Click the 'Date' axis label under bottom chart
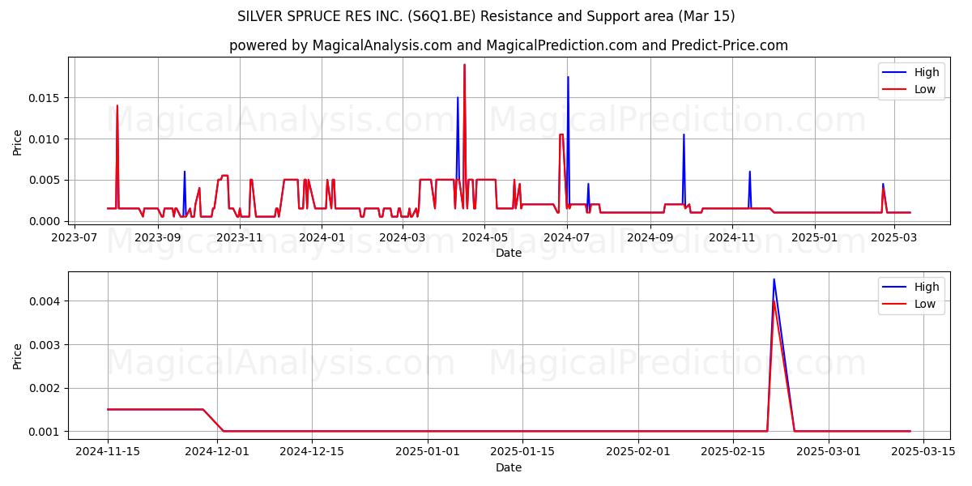 click(x=509, y=467)
